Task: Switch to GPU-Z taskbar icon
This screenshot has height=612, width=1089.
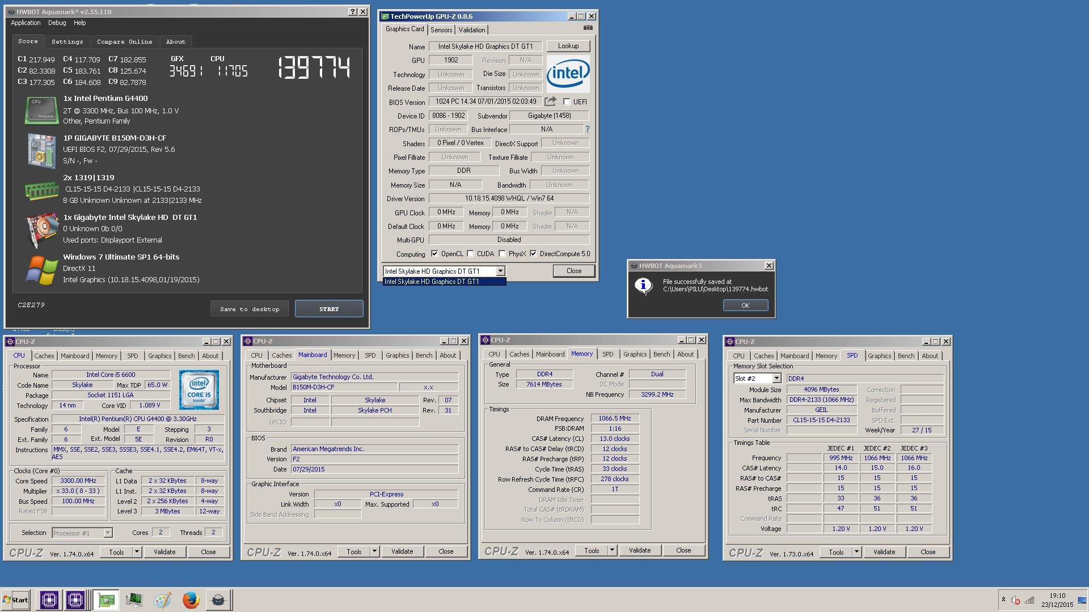Action: (106, 600)
